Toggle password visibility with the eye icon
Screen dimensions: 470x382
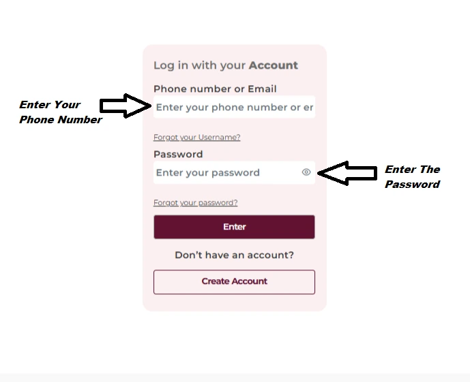[306, 172]
